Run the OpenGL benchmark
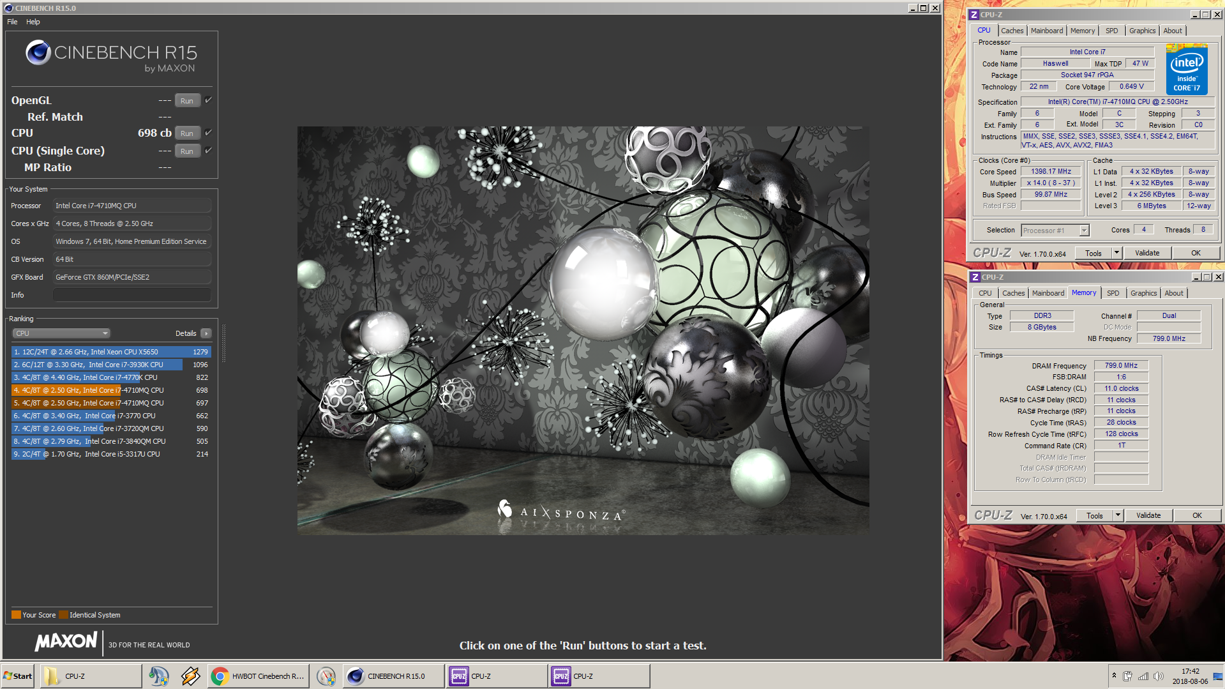Screen dimensions: 1225x689 coord(187,100)
